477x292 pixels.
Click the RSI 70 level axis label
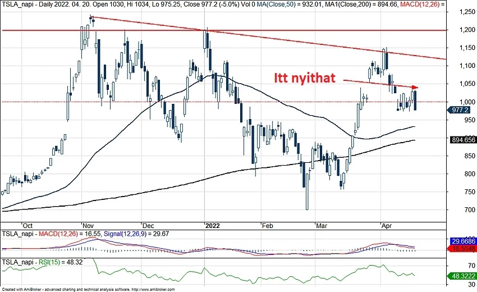pyautogui.click(x=471, y=266)
